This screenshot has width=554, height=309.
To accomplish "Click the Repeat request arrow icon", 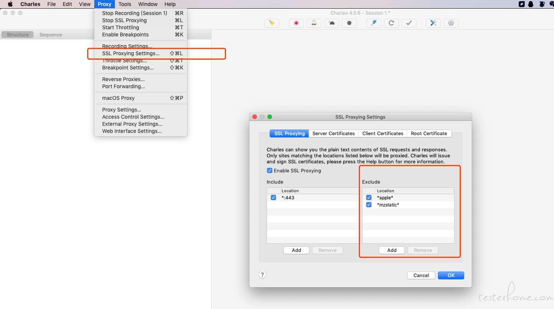I will pos(391,23).
